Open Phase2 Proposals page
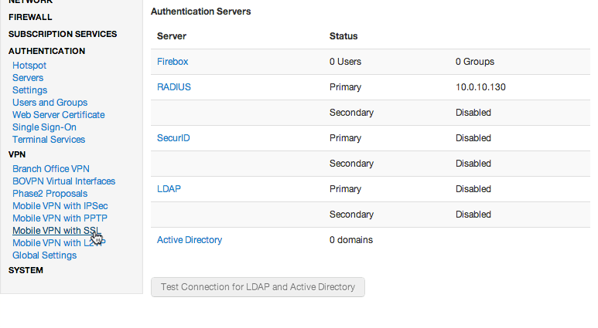 (50, 194)
